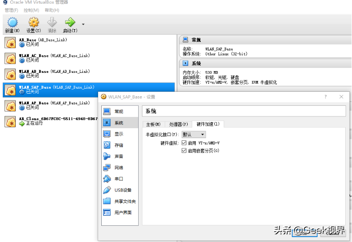Click the 正在运行 running status arrow icon
This screenshot has width=352, height=242.
[22, 123]
